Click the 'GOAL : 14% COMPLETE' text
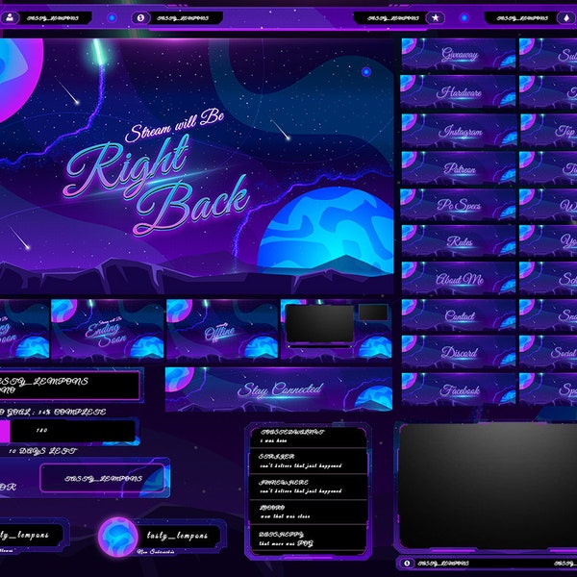This screenshot has height=577, width=577. pyautogui.click(x=53, y=412)
